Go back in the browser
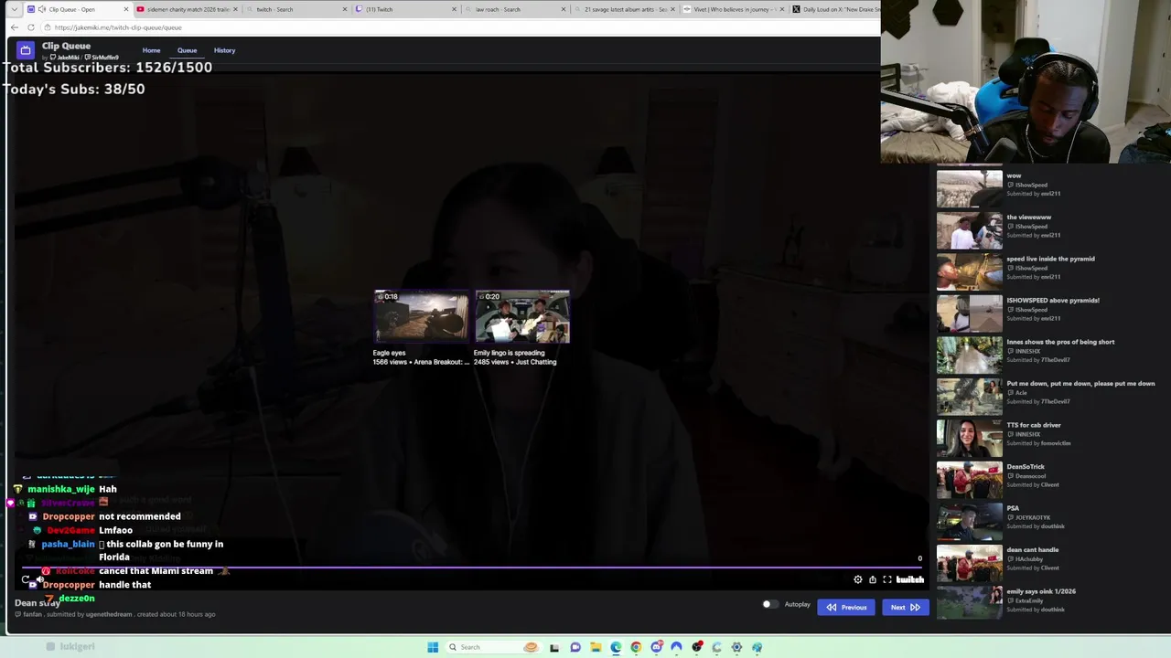 click(x=16, y=27)
